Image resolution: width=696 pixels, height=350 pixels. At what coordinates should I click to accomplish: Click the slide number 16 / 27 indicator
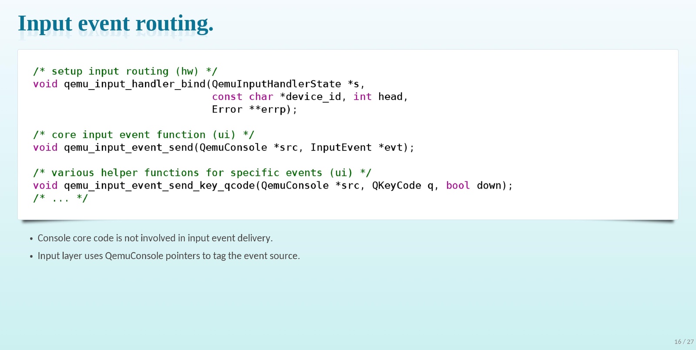coord(683,342)
